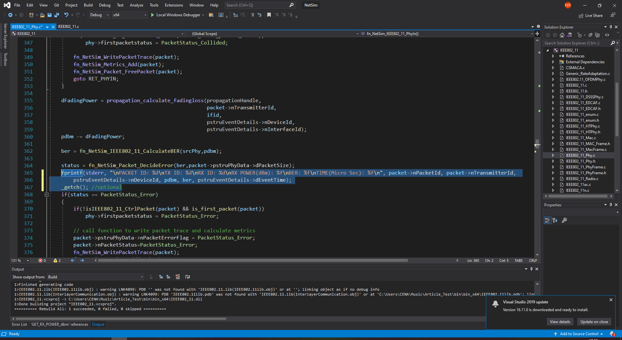Toggle Show All Files in Solution Explorer
Viewport: 622px width, 340px height.
pos(597,35)
